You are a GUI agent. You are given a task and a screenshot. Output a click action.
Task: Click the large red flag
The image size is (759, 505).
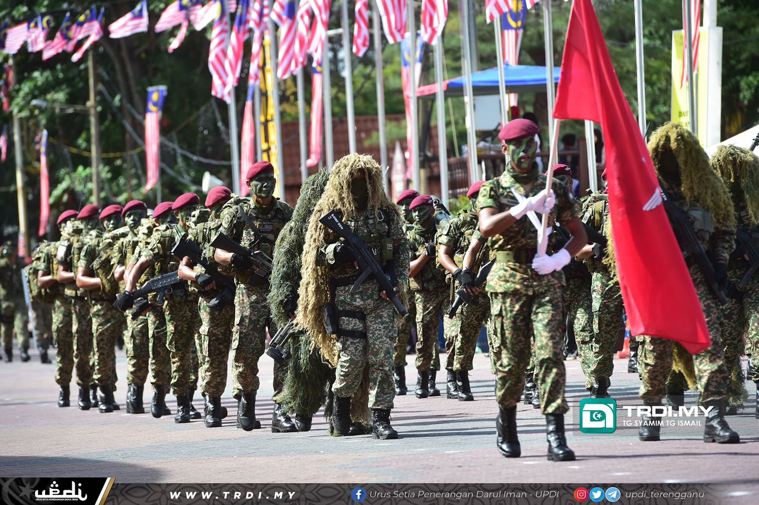tap(634, 190)
